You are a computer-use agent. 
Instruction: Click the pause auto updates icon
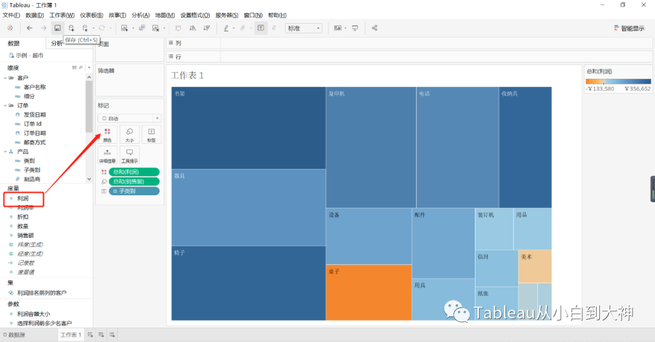tap(85, 28)
